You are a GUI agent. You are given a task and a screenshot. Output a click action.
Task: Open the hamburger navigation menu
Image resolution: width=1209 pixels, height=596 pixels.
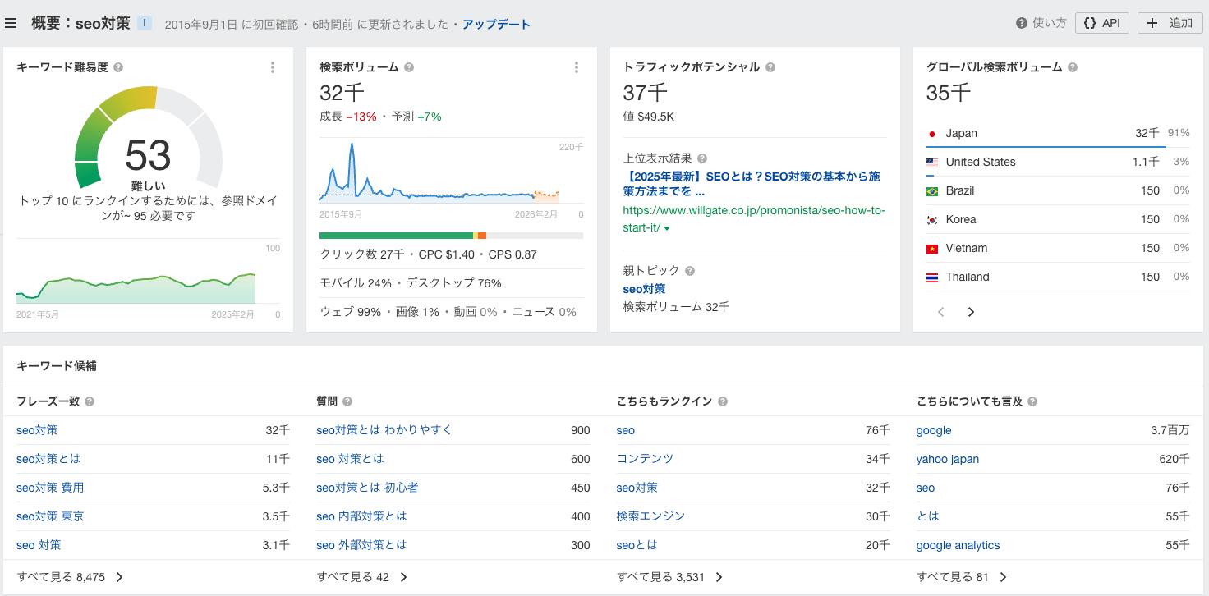pyautogui.click(x=11, y=22)
